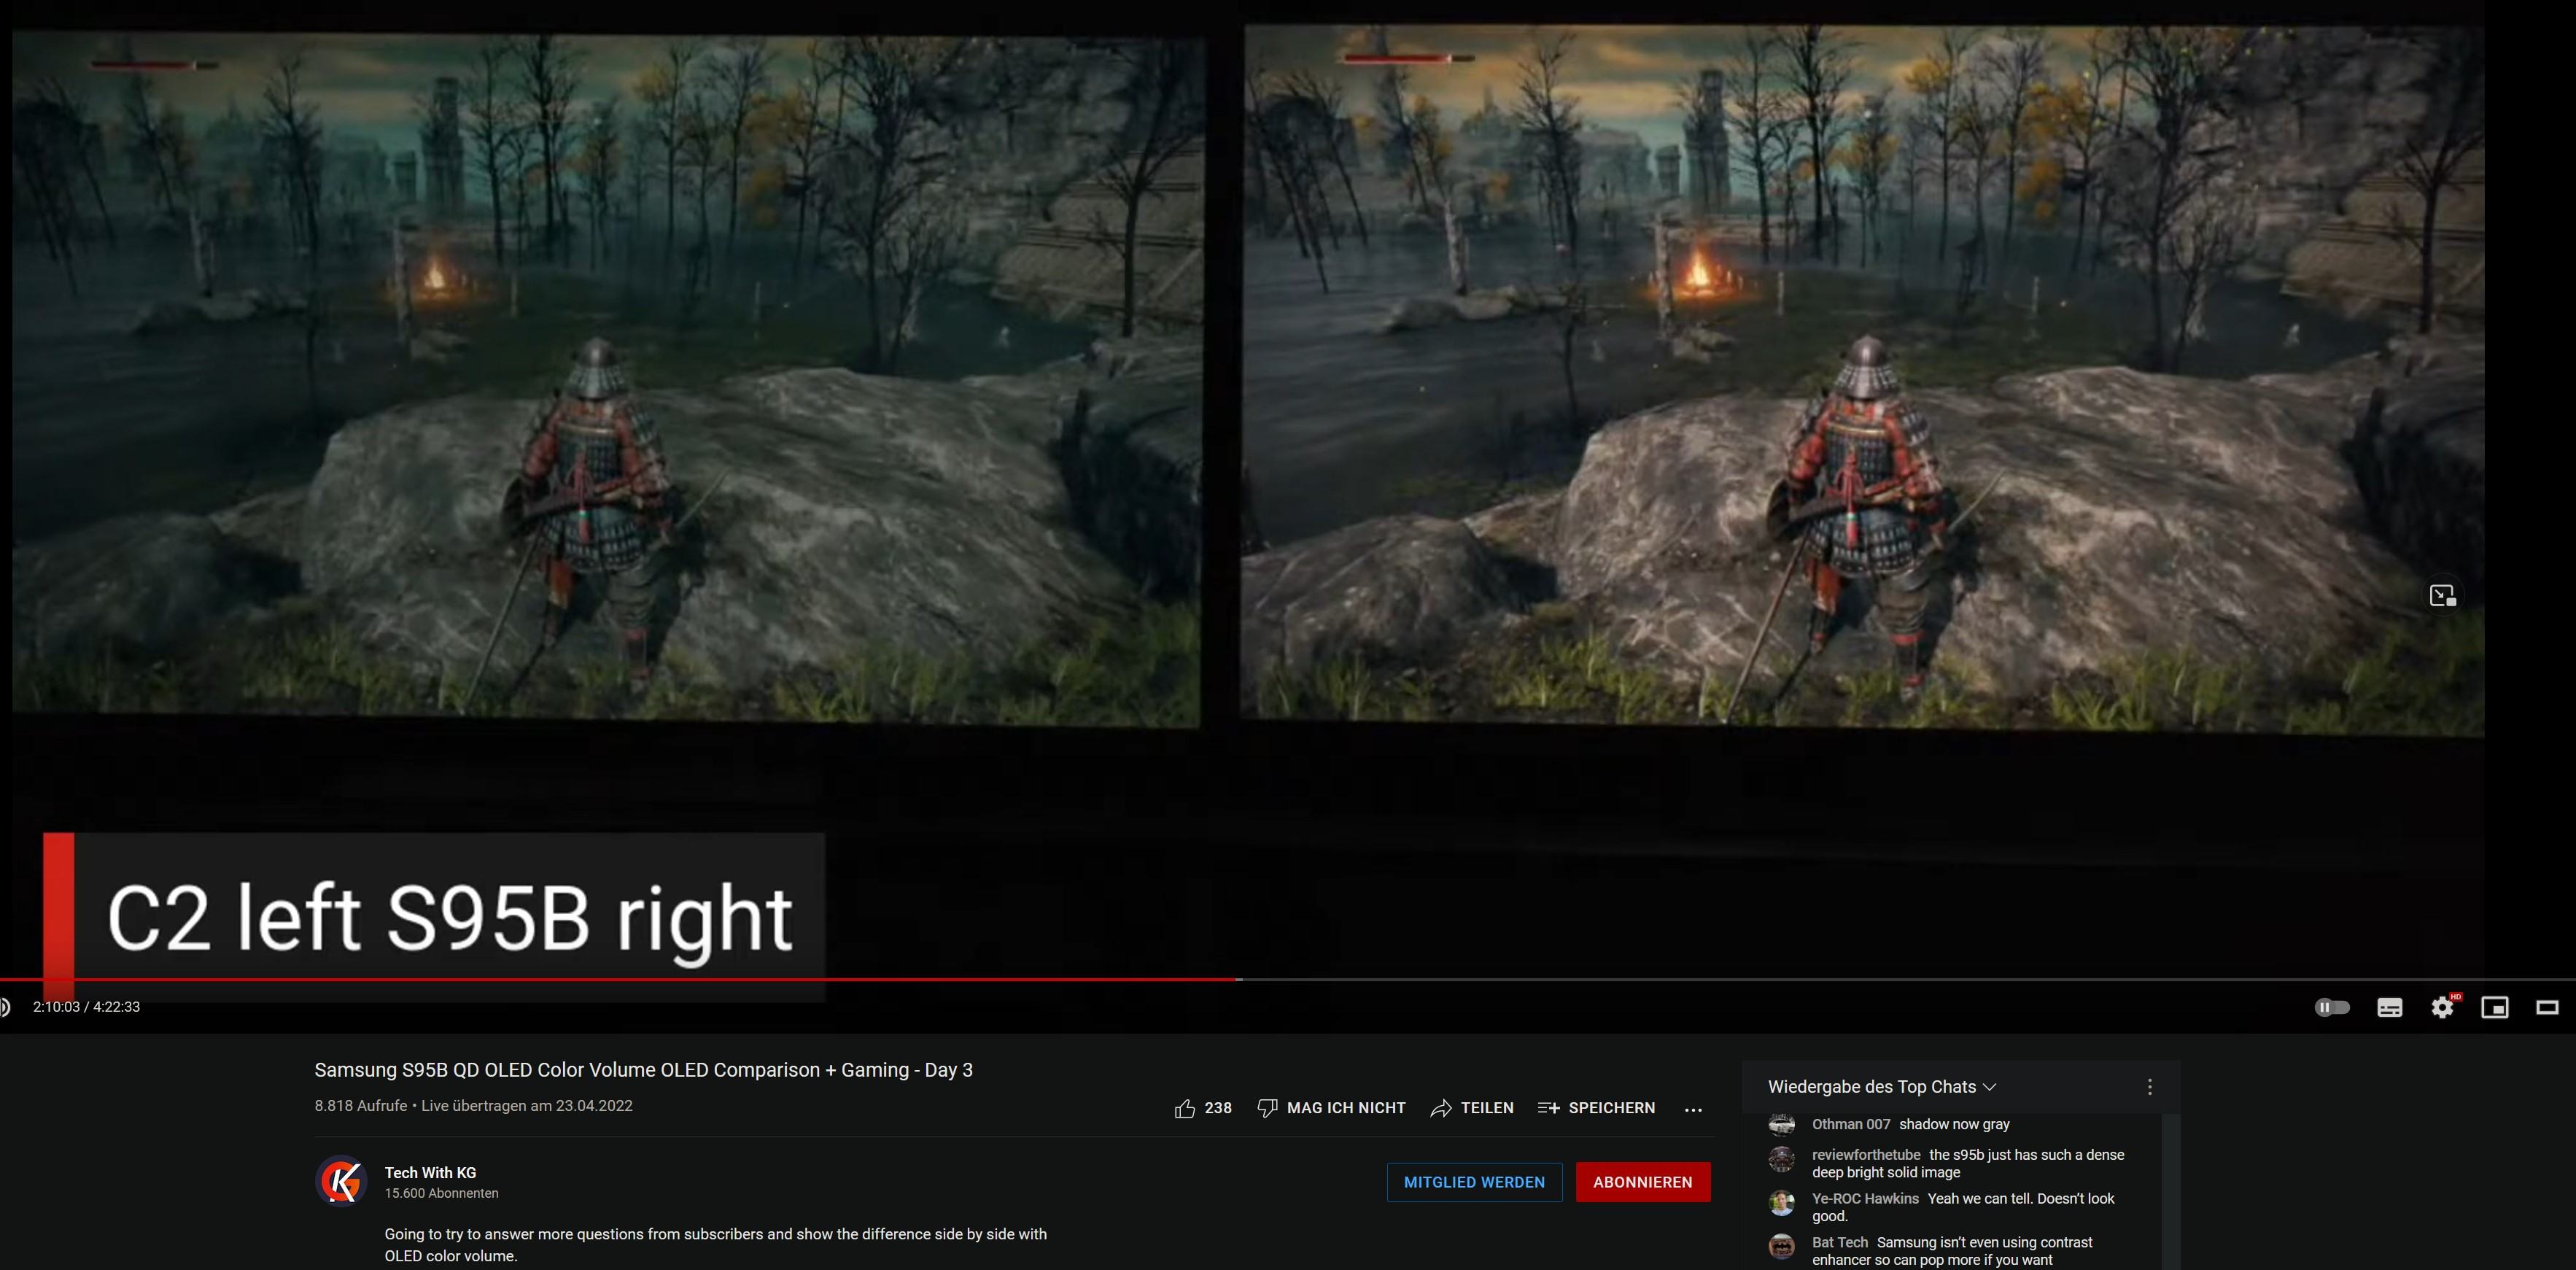Click reviewforthetube chat author name

1866,1155
